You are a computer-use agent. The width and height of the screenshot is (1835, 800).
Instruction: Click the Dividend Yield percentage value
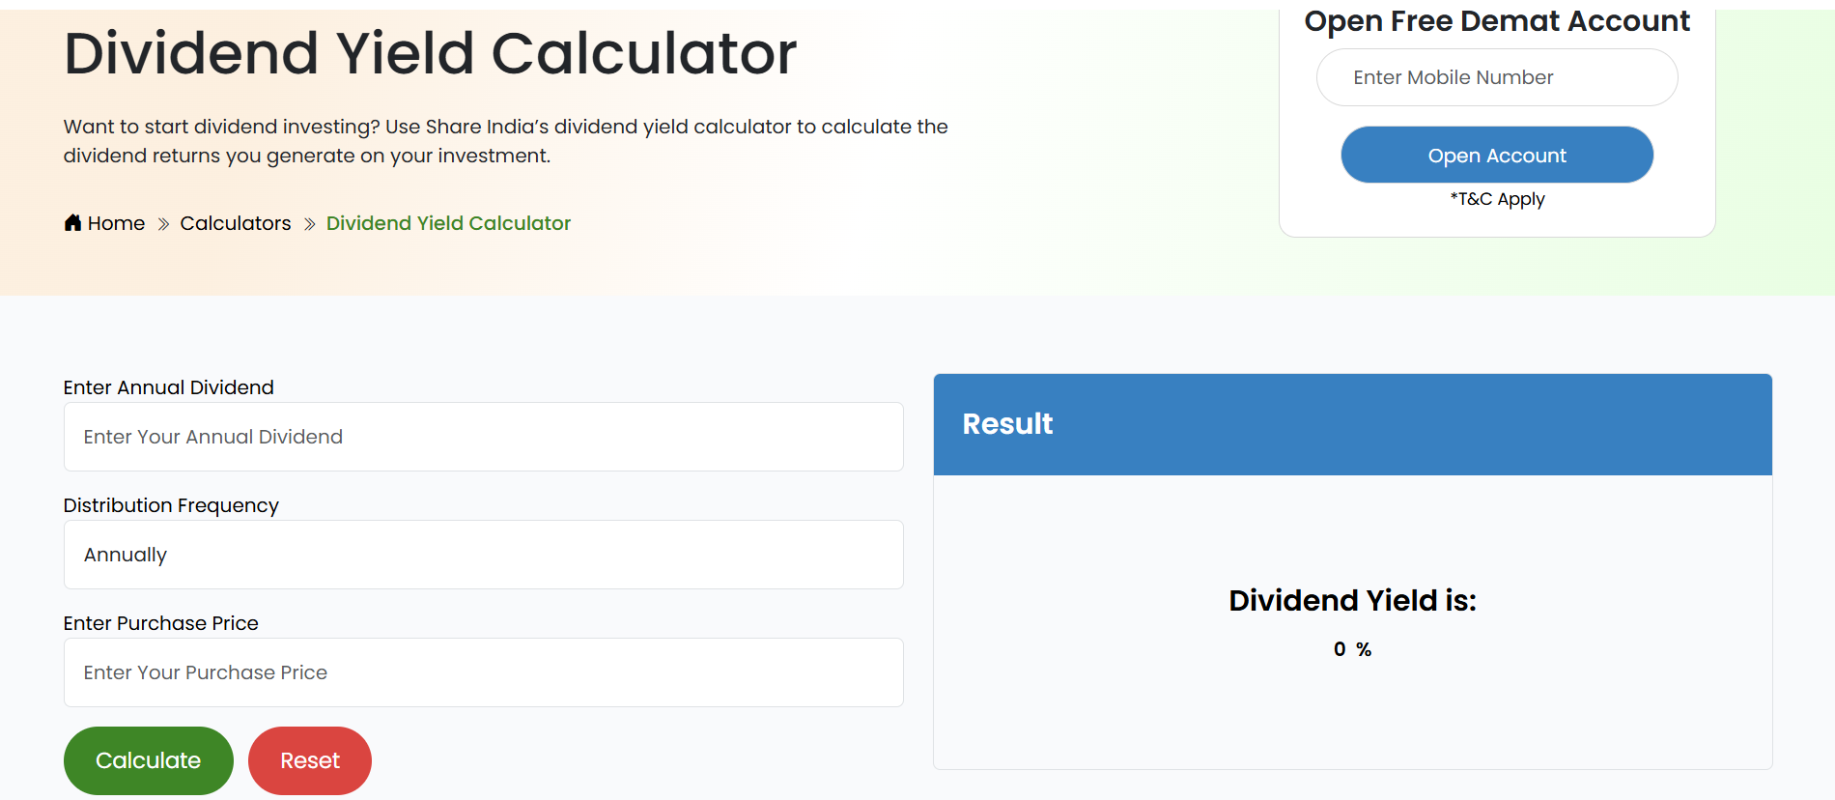[x=1351, y=648]
